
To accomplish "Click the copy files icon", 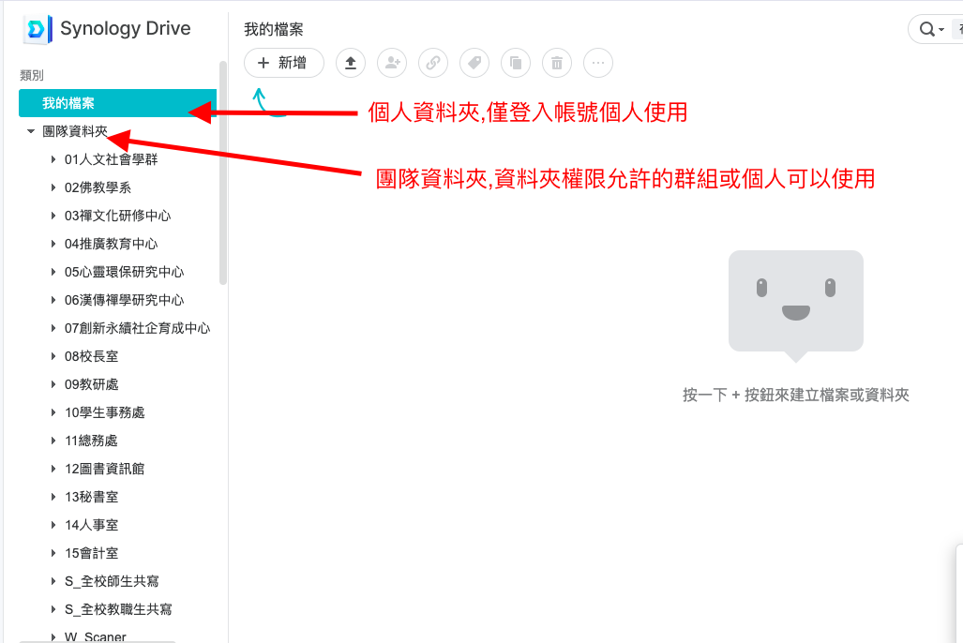I will (515, 63).
